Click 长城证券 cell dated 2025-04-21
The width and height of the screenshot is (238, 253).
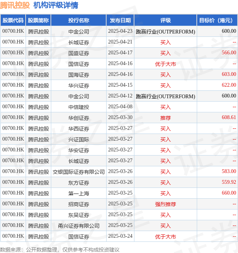point(79,42)
